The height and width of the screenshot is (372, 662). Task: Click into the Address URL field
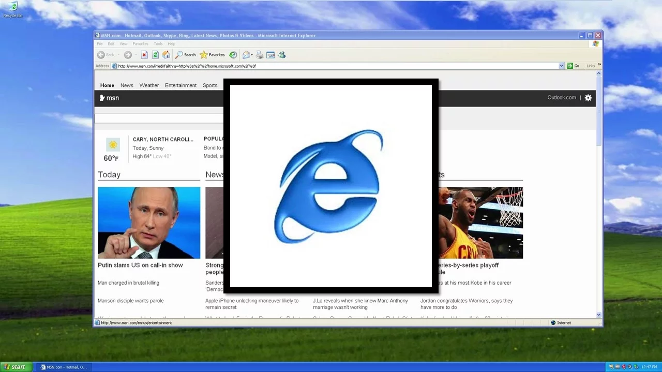337,66
